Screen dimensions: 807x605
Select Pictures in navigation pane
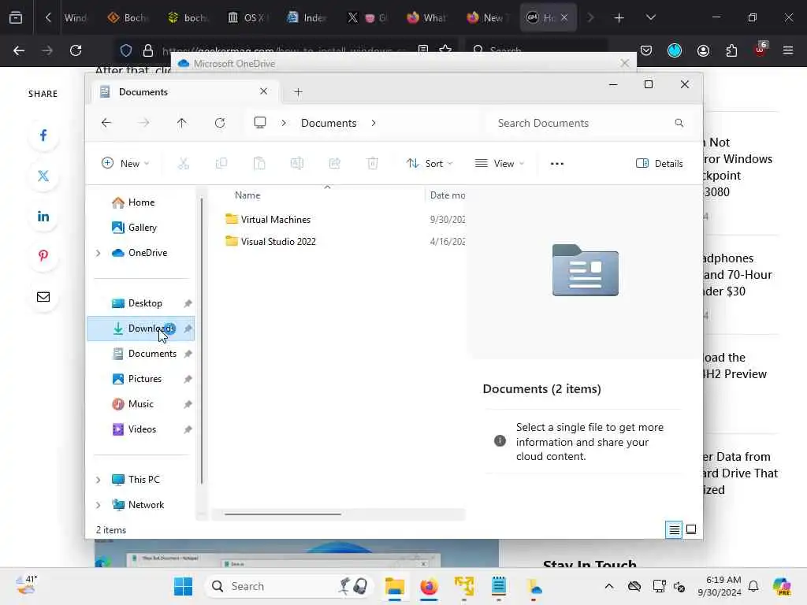(x=140, y=379)
